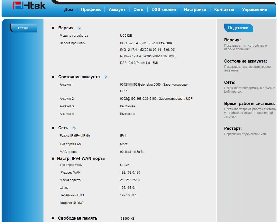Click the Модель устройства label
Screen dimensions: 278x222
tap(74, 36)
